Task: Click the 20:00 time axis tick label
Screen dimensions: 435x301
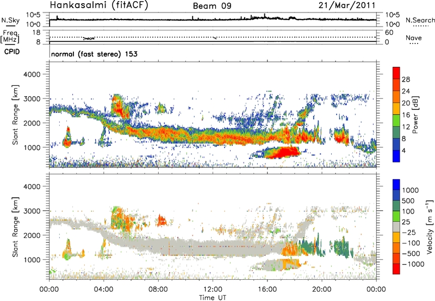Action: coord(321,290)
